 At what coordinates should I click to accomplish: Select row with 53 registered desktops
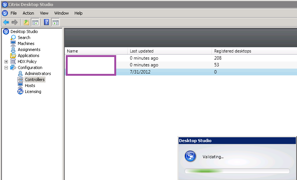pos(181,65)
